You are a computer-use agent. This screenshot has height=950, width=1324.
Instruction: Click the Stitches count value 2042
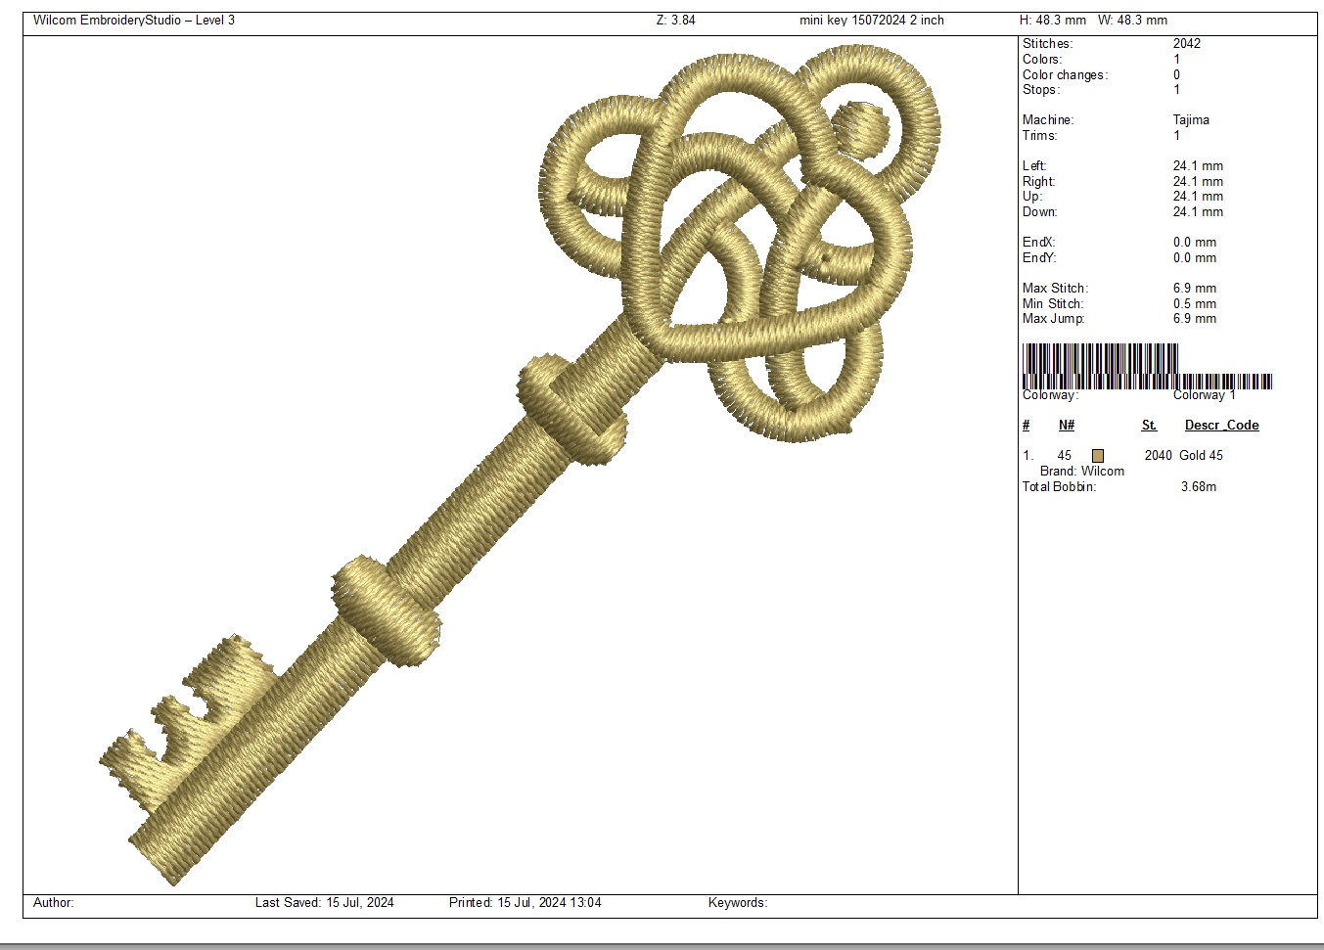click(x=1186, y=44)
